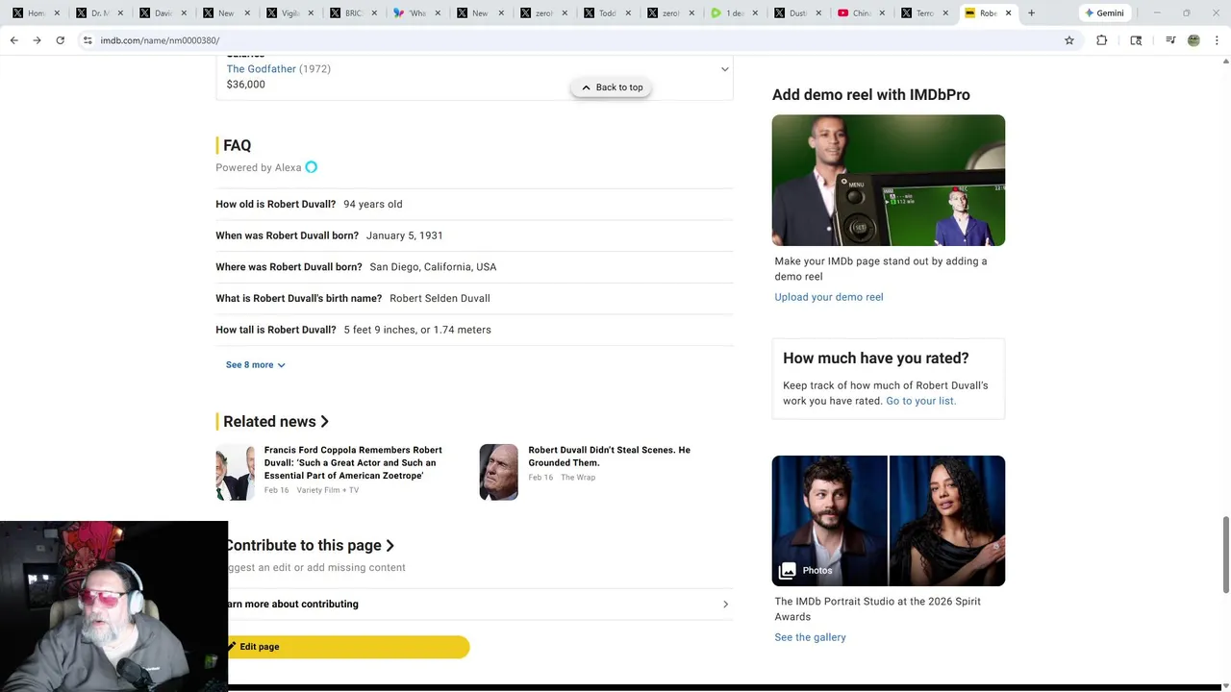Open the browser profile avatar

point(1193,40)
